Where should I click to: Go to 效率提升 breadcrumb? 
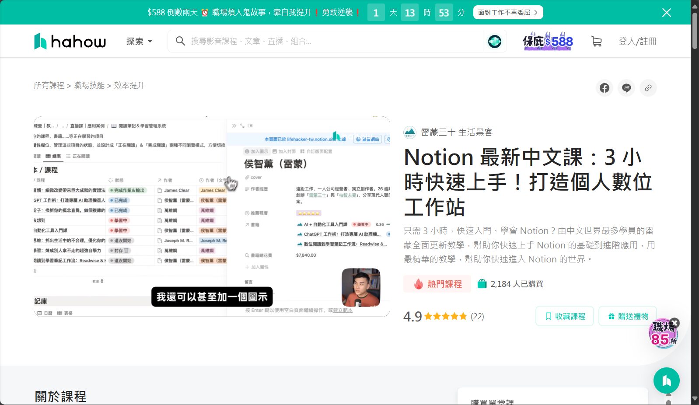tap(129, 85)
